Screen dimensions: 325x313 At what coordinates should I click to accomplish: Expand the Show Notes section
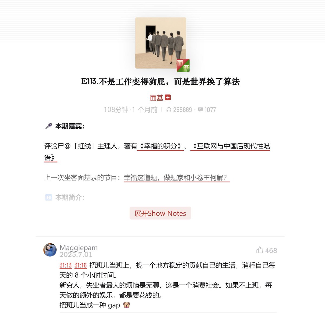click(160, 213)
